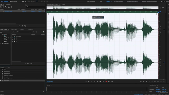Click filter icon in Media Browser

pyautogui.click(x=43, y=32)
